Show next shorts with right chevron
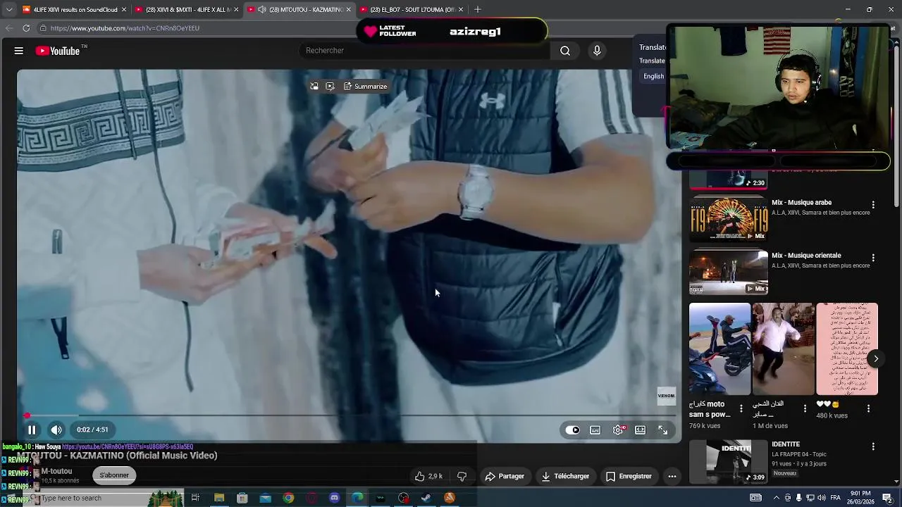This screenshot has height=507, width=902. pos(876,359)
